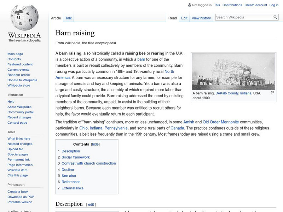This screenshot has height=212, width=283.
Task: Click the Wikipedia globe logo
Action: (x=24, y=18)
